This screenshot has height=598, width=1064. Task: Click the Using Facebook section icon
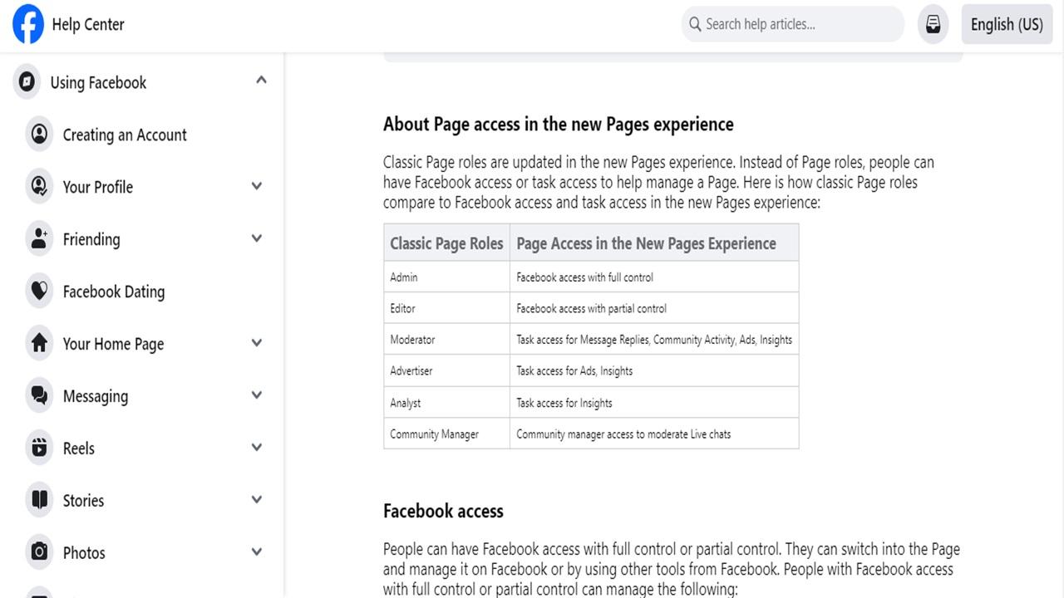(27, 82)
